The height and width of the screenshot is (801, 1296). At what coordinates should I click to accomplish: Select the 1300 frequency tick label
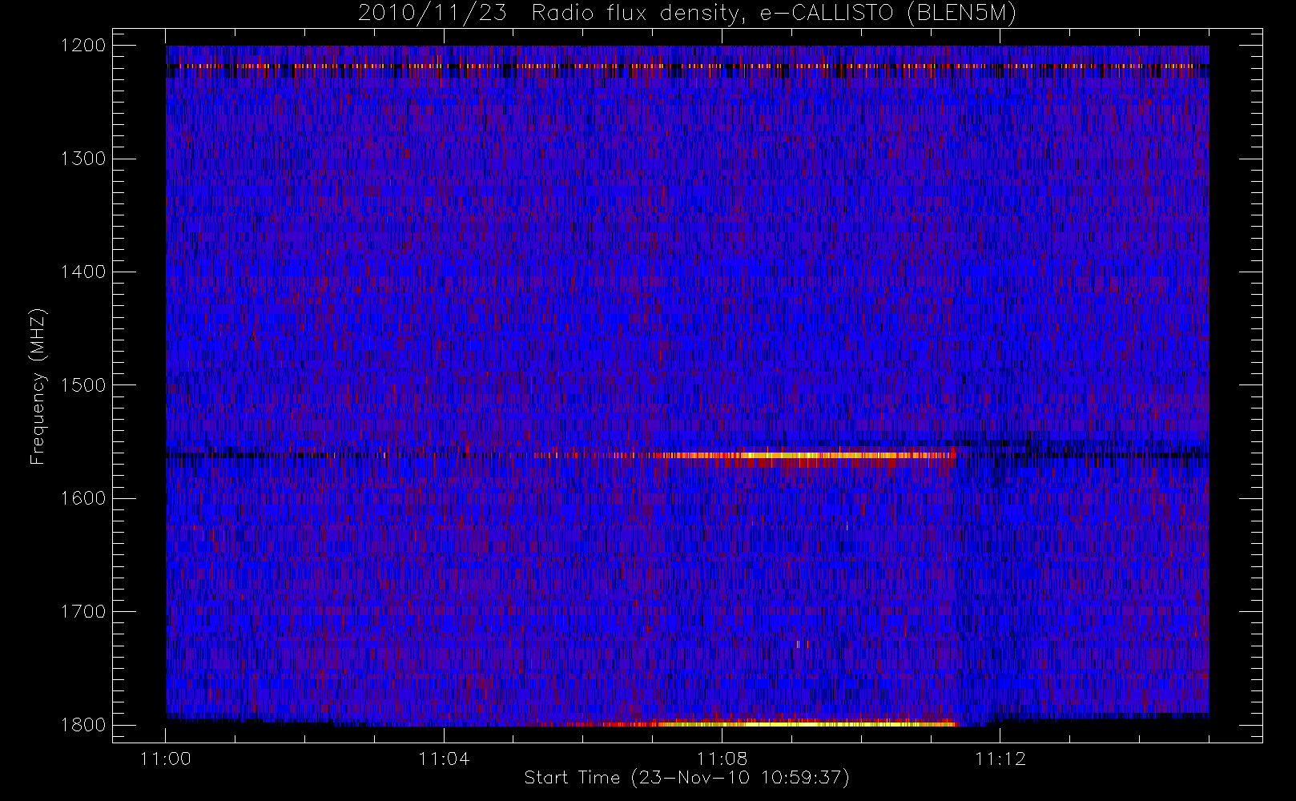[83, 159]
